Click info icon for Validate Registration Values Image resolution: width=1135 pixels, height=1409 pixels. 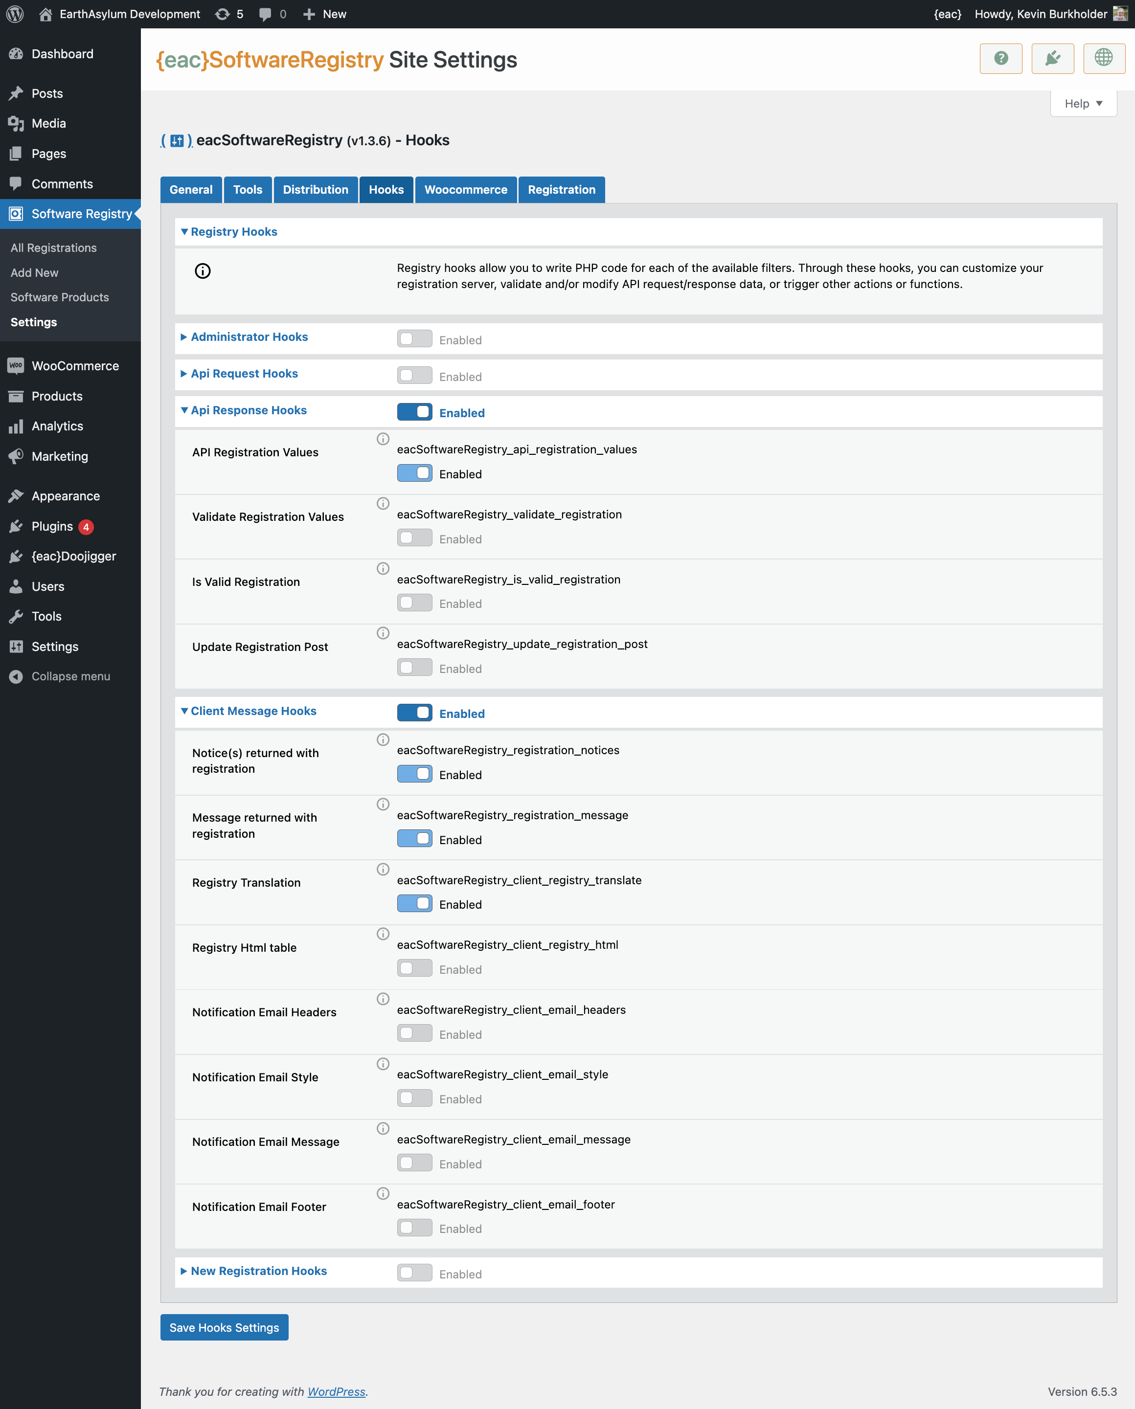click(383, 503)
